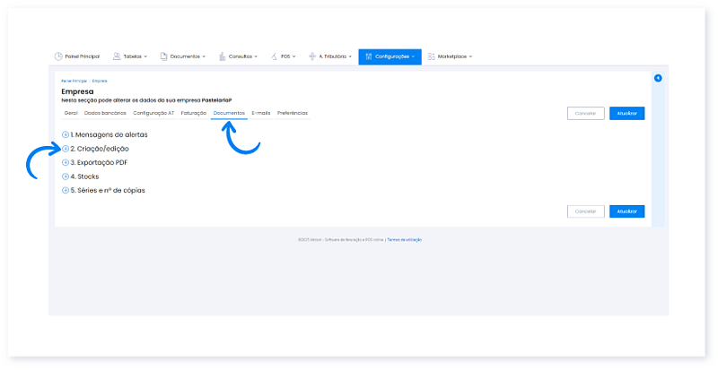Click the A. Tributária icon
Screen dimensions: 718x370
tap(311, 56)
